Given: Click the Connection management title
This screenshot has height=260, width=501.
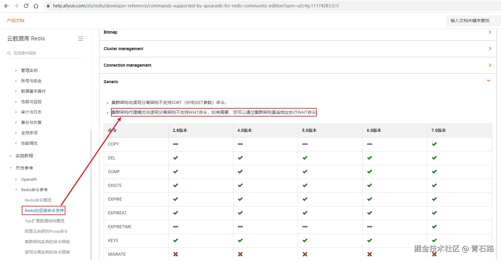Looking at the screenshot, I should 127,65.
